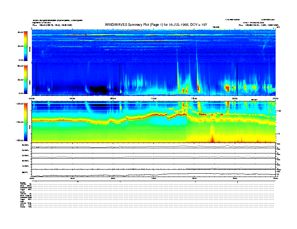Click the 12:00 tick label under the middle spectrogram
This screenshot has height=229, width=297.
point(153,98)
